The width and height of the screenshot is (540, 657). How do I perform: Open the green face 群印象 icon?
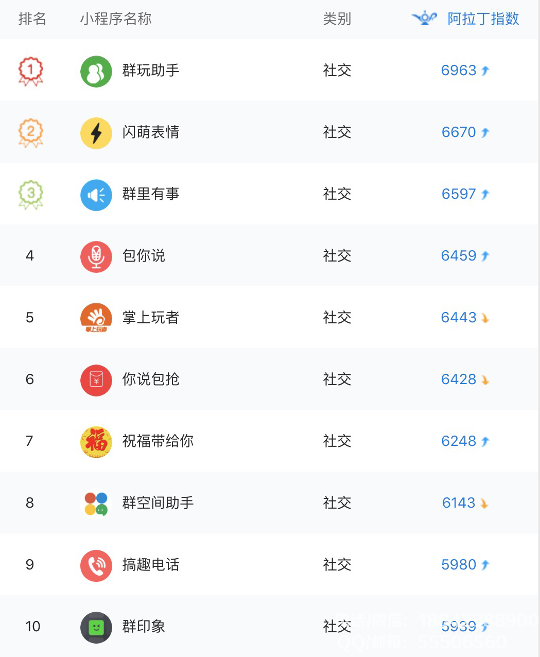pos(96,627)
